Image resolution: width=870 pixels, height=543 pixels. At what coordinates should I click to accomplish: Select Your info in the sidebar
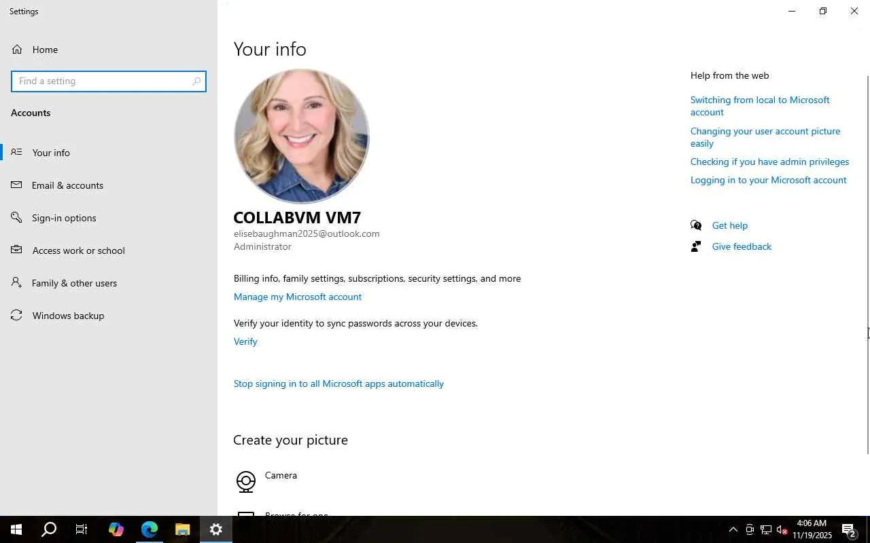109,153
